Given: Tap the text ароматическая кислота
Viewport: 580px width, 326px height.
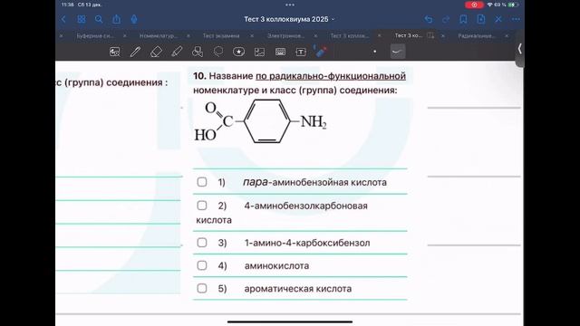Looking at the screenshot, I should coord(298,289).
